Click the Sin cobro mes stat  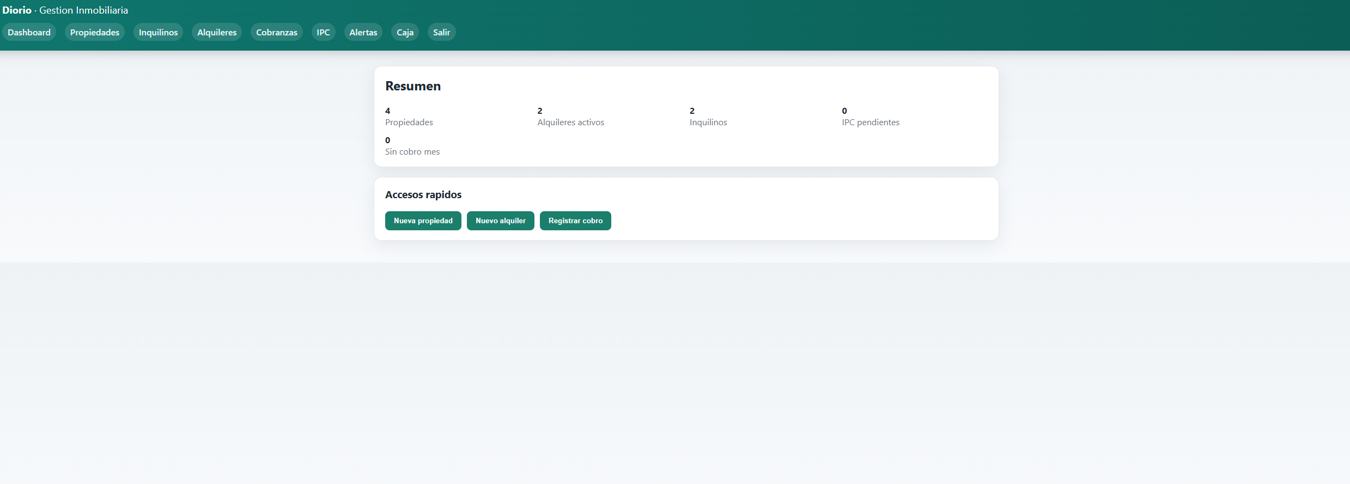[412, 146]
